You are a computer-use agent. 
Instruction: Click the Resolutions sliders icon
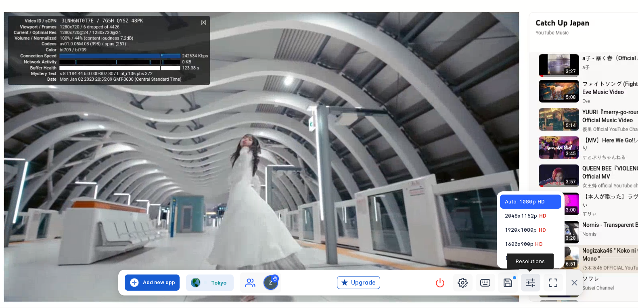pos(530,283)
